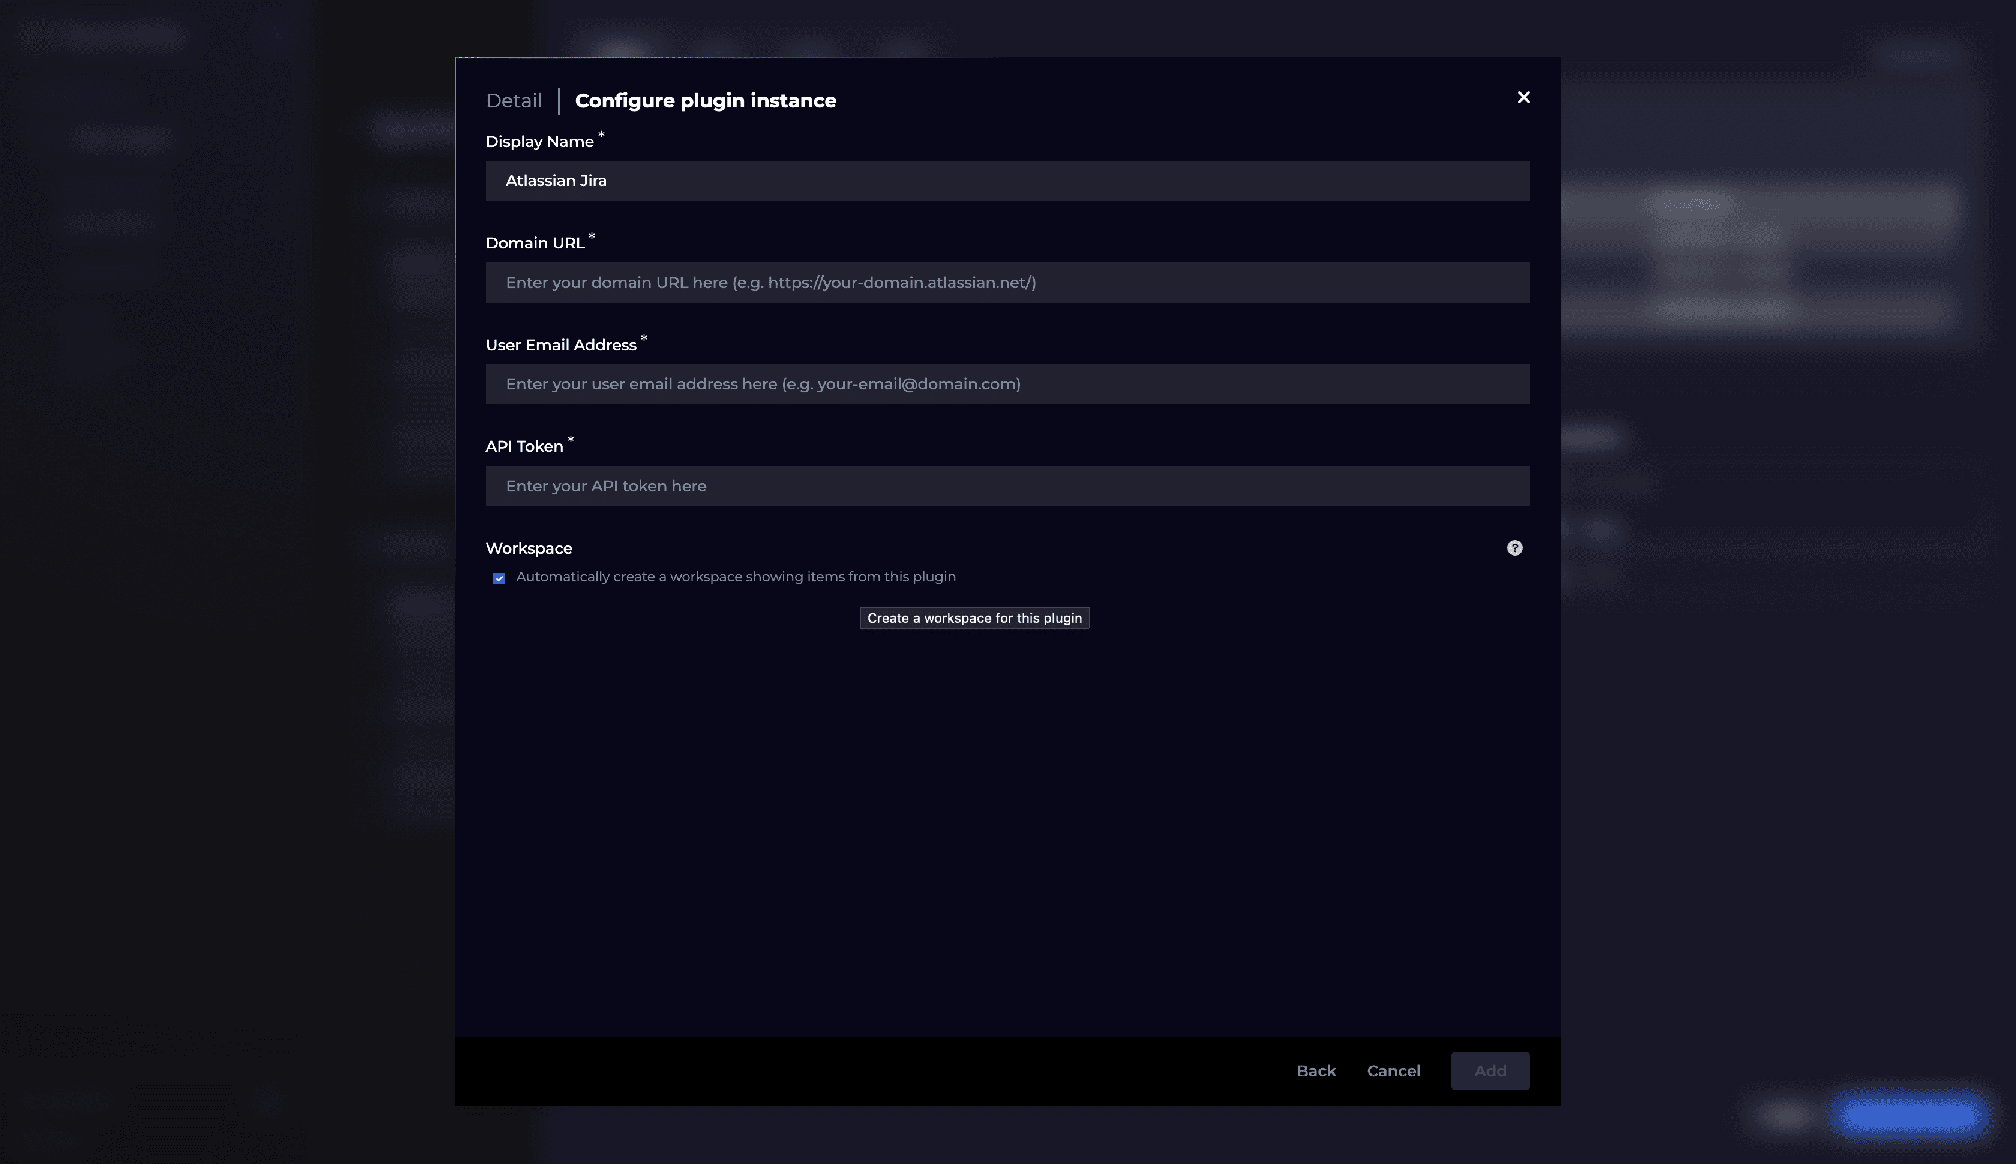Click the Workspace section label
This screenshot has width=2016, height=1164.
(529, 548)
